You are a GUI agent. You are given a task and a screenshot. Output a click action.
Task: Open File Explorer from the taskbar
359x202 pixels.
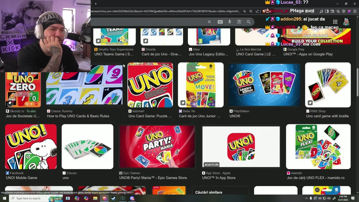(95, 198)
